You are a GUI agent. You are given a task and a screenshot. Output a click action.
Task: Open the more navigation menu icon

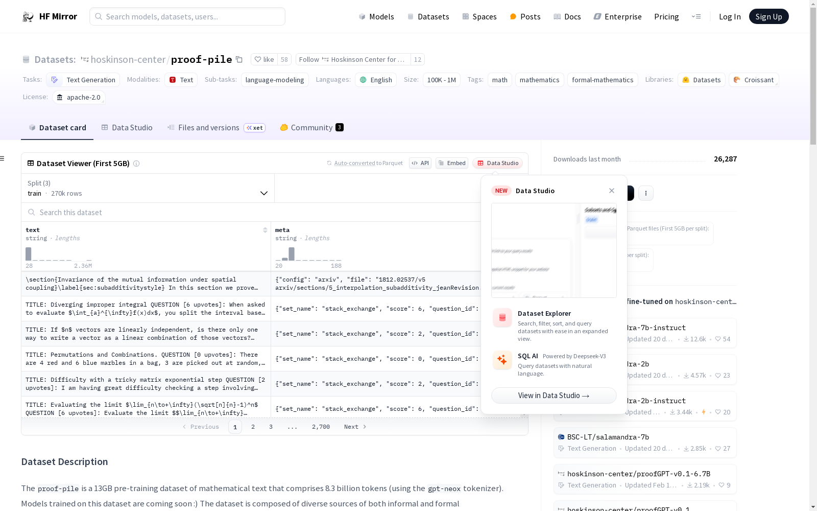tap(696, 16)
